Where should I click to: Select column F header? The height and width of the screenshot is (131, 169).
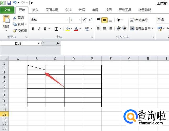click(111, 59)
